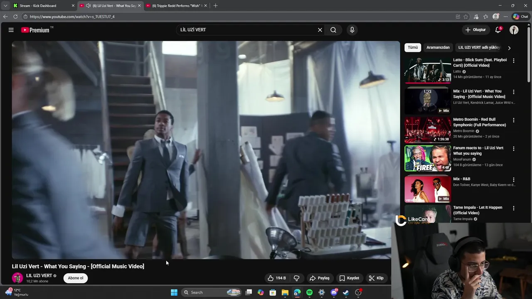Click the search magnifier button
The height and width of the screenshot is (299, 532).
tap(333, 30)
